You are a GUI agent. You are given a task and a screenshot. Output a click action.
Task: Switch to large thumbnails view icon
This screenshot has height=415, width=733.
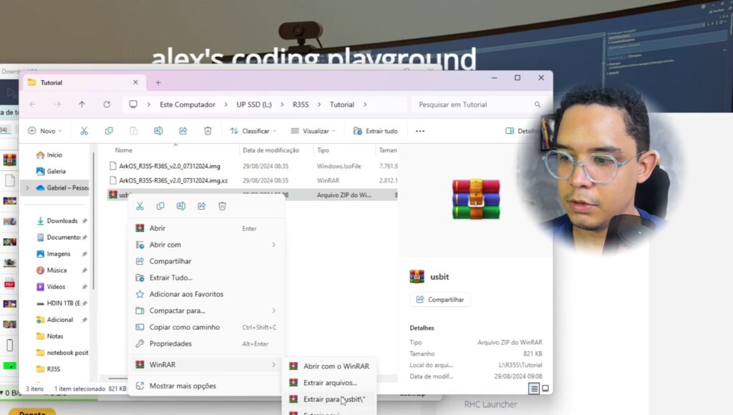545,389
